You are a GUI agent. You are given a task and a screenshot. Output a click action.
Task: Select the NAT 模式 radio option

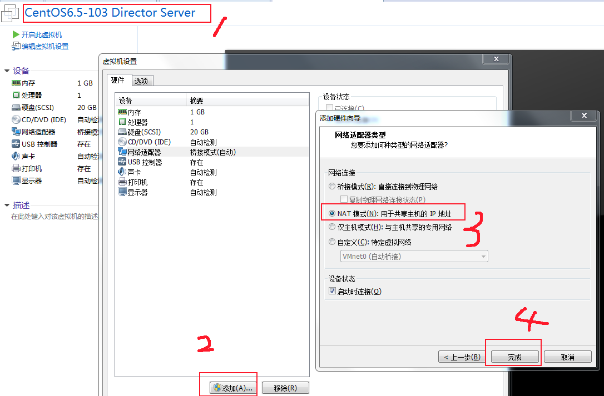point(332,212)
